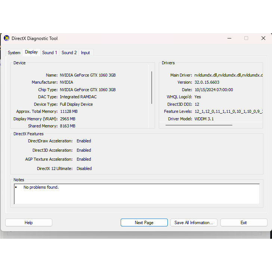Image resolution: width=272 pixels, height=272 pixels.
Task: Click Direct3D Acceleration Enabled value
Action: 84,150
